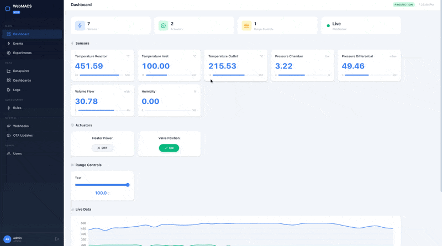
Task: Toggle the Valve Position ON switch
Action: (169, 148)
